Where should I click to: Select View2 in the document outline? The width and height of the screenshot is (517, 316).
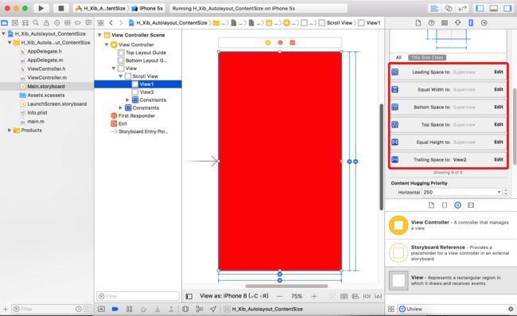[146, 92]
